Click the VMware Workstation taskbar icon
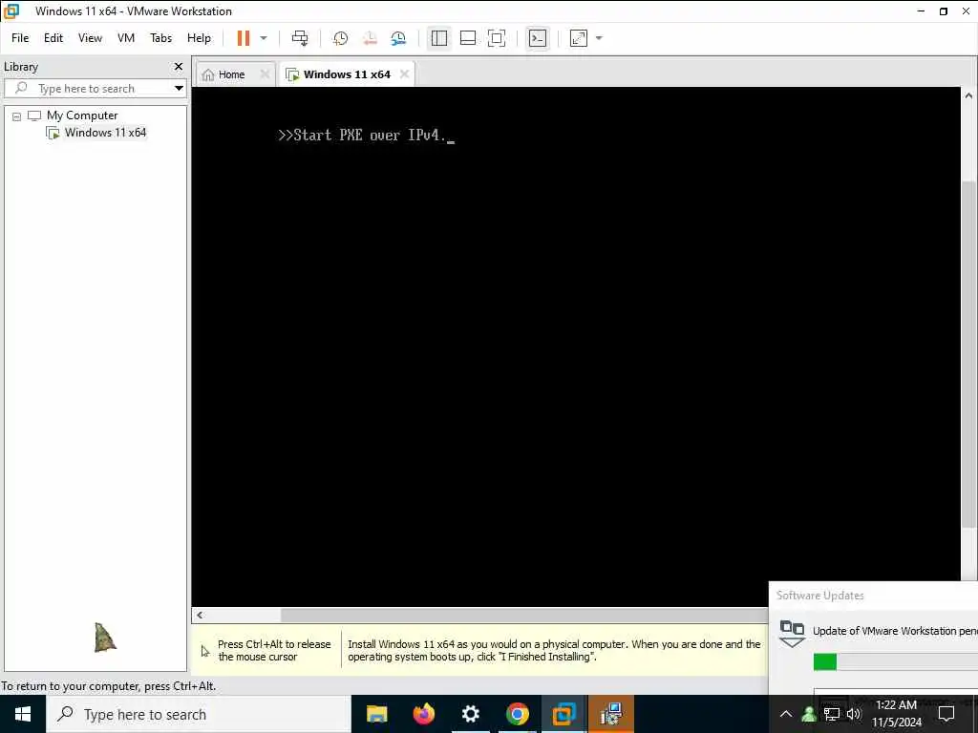 [563, 714]
